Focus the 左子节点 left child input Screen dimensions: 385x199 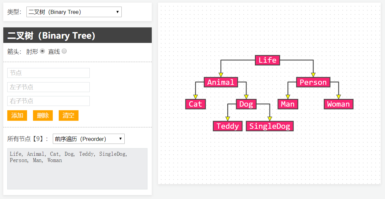click(48, 87)
